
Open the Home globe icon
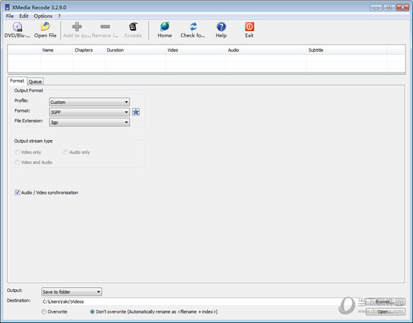coord(165,27)
